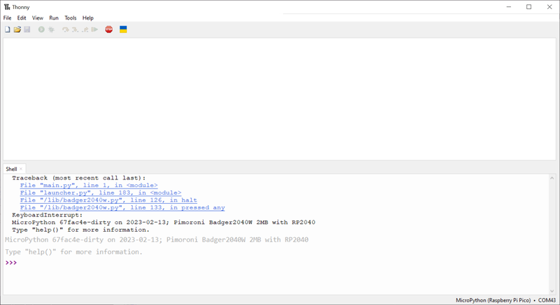Open the Run menu

(x=54, y=18)
